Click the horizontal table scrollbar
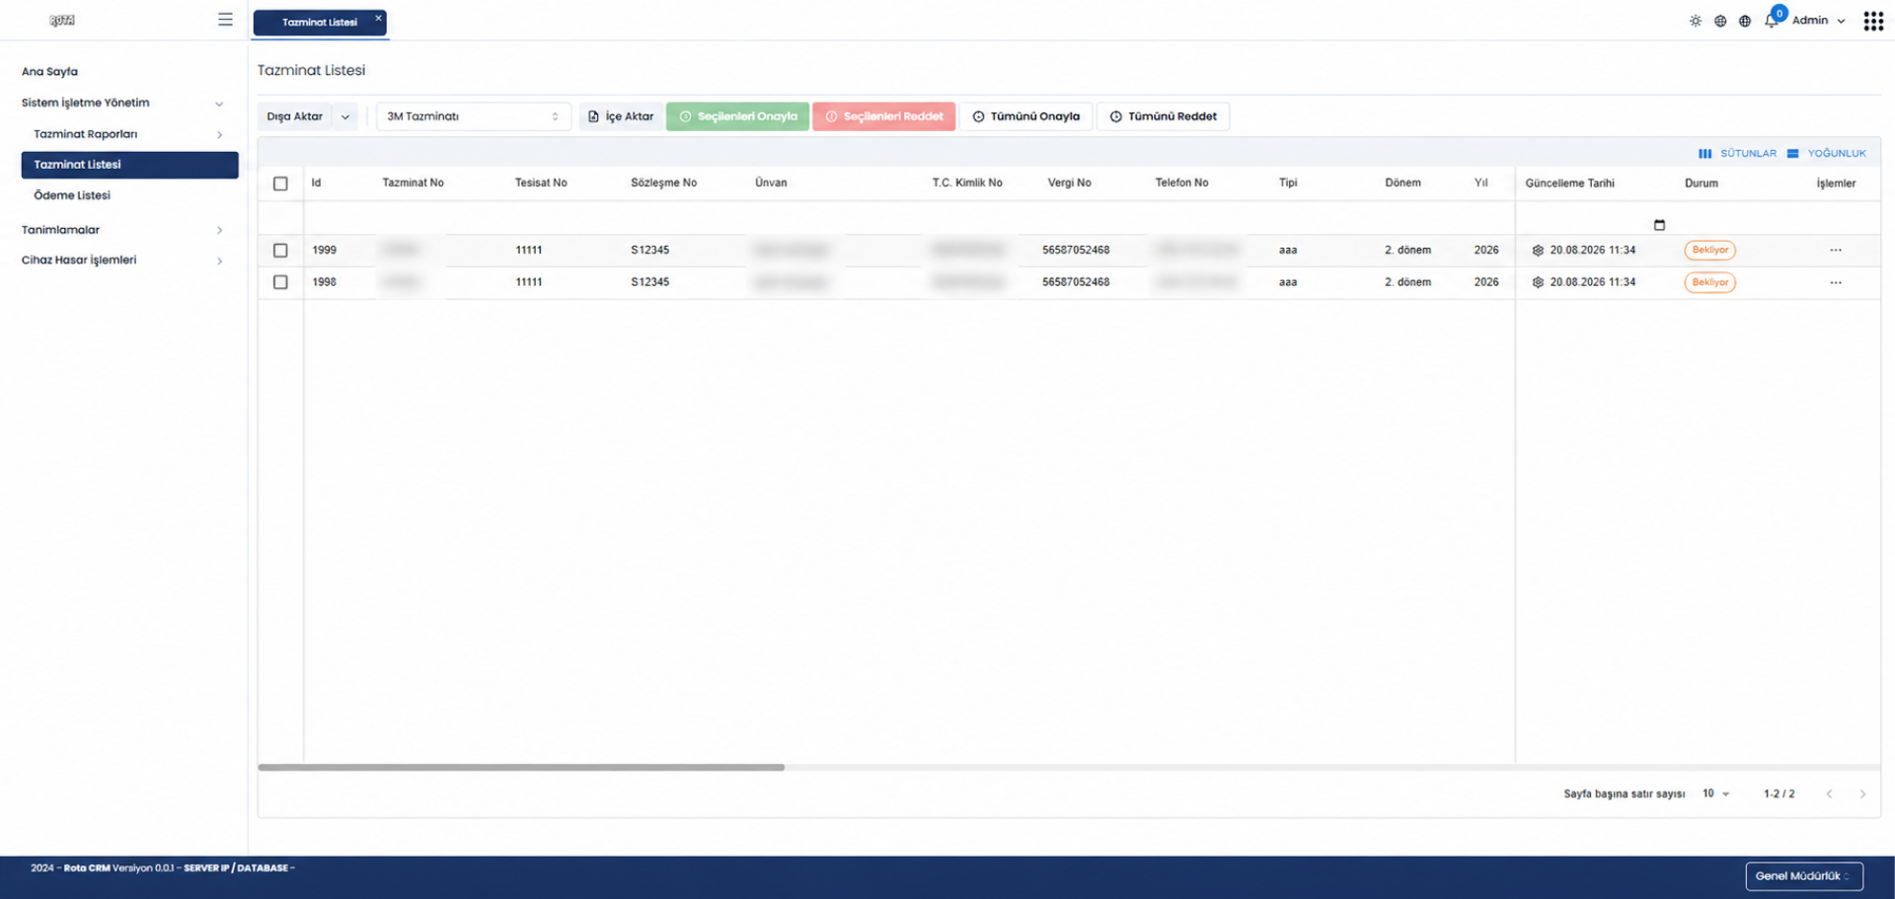The image size is (1895, 899). click(x=521, y=767)
